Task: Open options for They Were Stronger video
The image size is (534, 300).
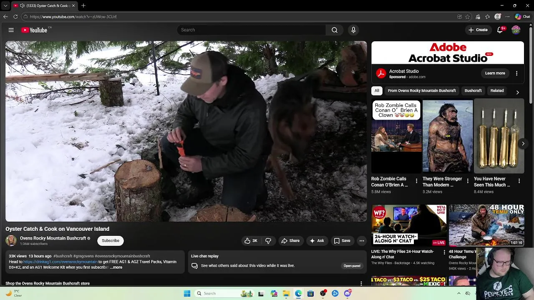Action: [468, 181]
